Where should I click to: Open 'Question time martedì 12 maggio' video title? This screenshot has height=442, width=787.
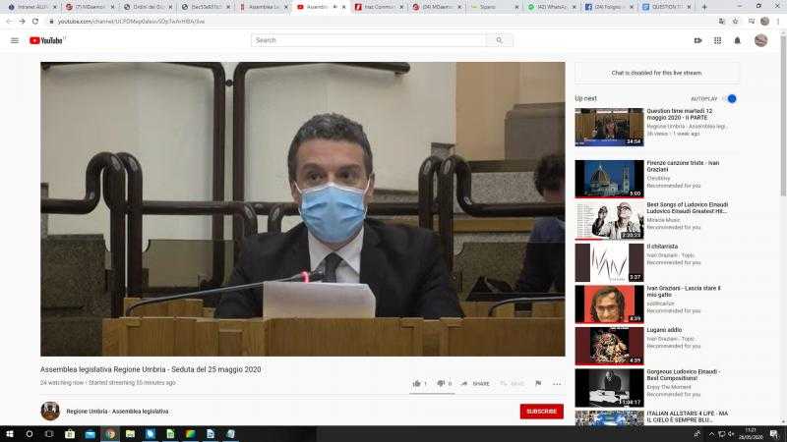click(679, 114)
